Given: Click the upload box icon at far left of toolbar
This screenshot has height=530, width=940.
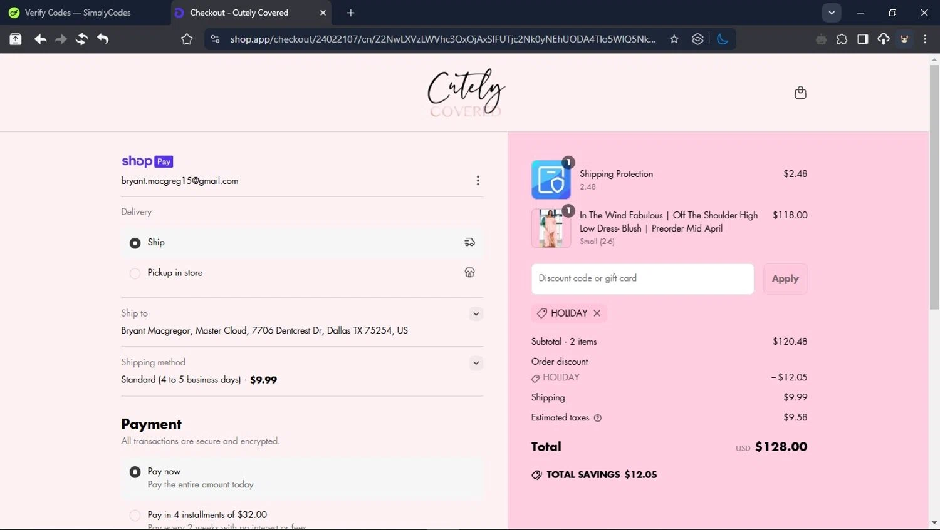Looking at the screenshot, I should pos(16,39).
